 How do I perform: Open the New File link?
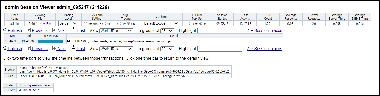coord(45,24)
